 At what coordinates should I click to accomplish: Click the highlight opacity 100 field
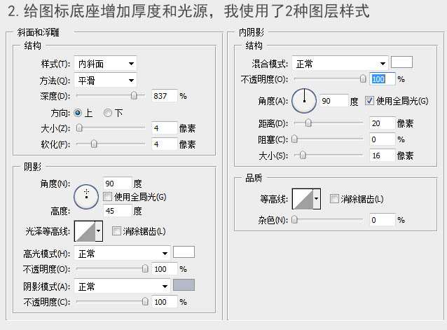pyautogui.click(x=164, y=269)
